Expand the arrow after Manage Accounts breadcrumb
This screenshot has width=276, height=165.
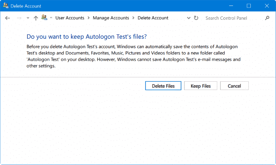(133, 18)
